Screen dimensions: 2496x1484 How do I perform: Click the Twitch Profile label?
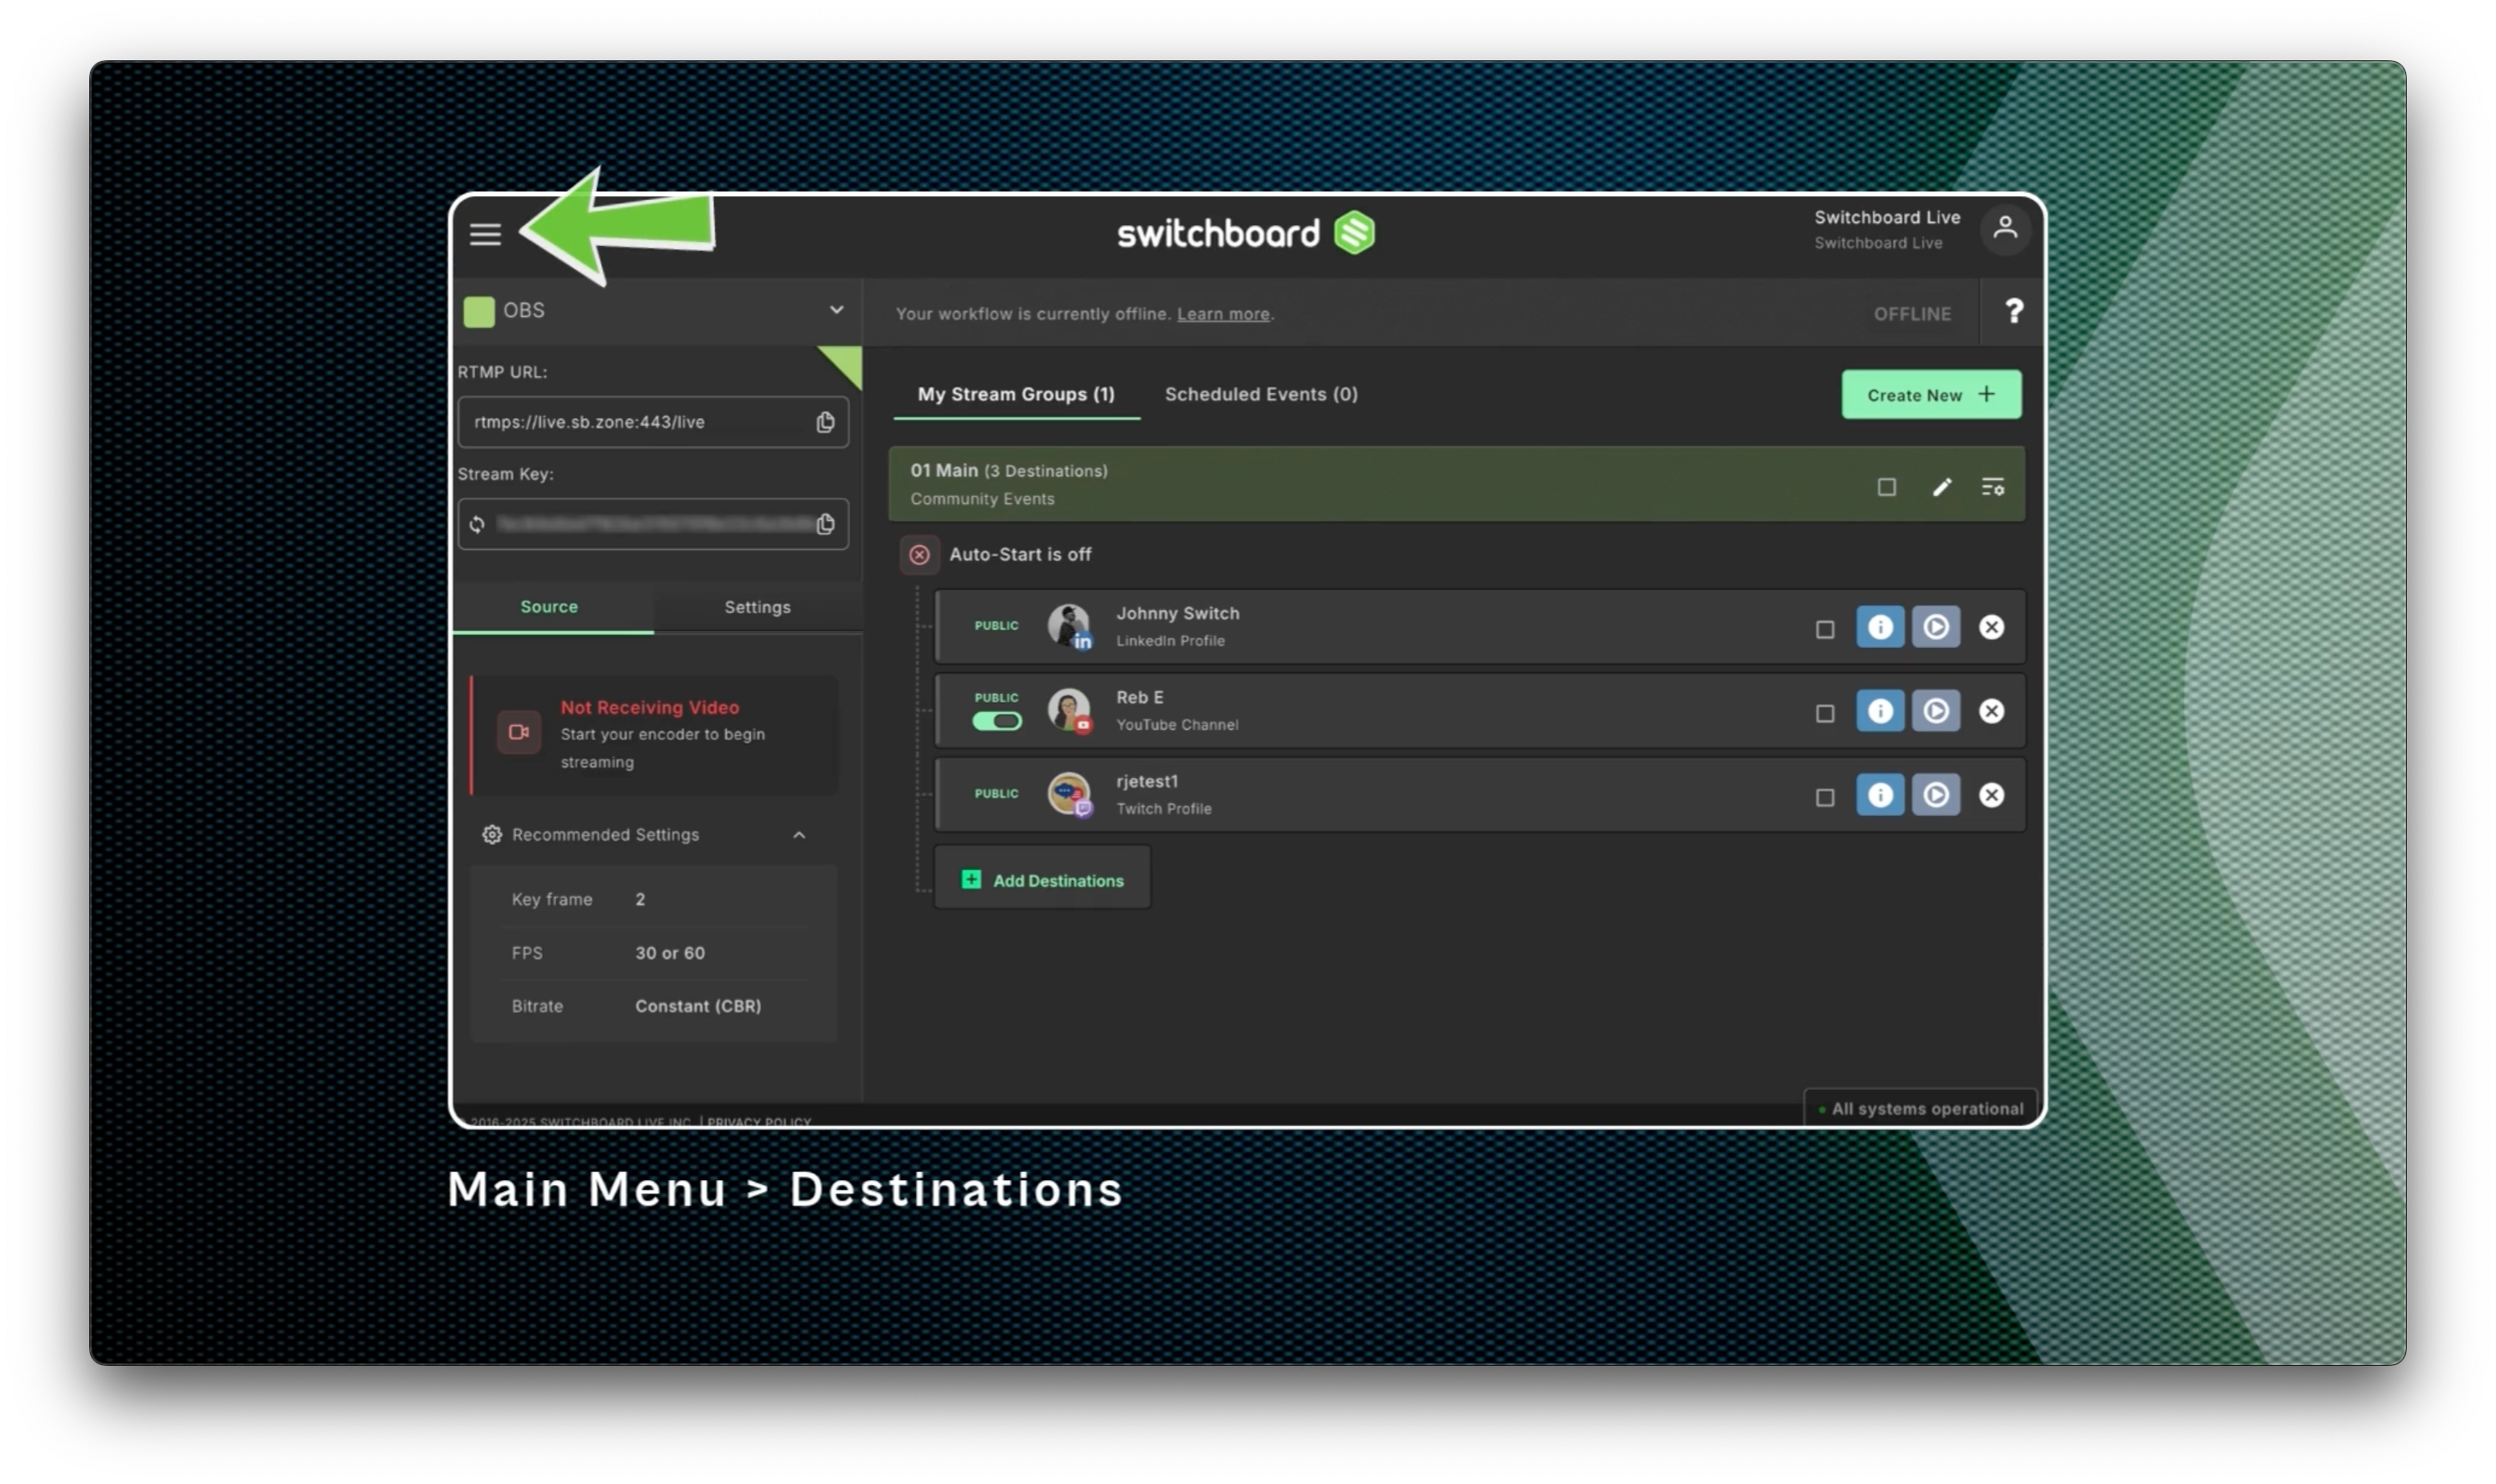click(x=1163, y=809)
